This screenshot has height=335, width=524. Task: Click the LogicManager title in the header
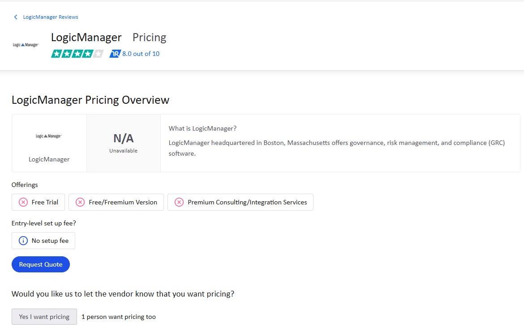(86, 38)
